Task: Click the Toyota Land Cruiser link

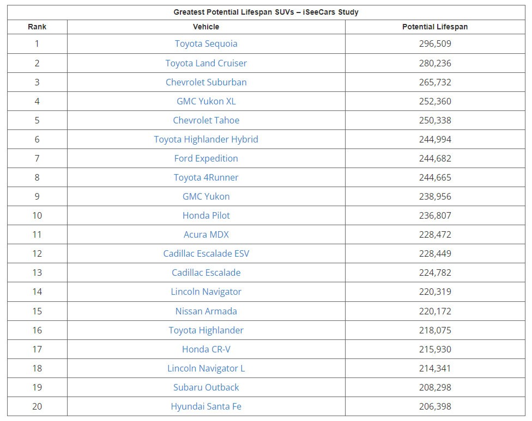Action: (206, 63)
